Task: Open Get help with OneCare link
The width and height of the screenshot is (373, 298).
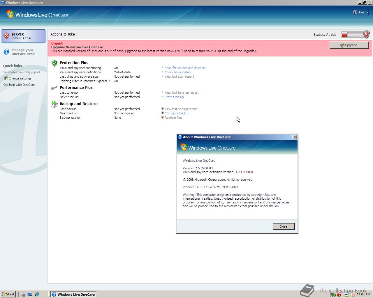Action: click(x=19, y=85)
